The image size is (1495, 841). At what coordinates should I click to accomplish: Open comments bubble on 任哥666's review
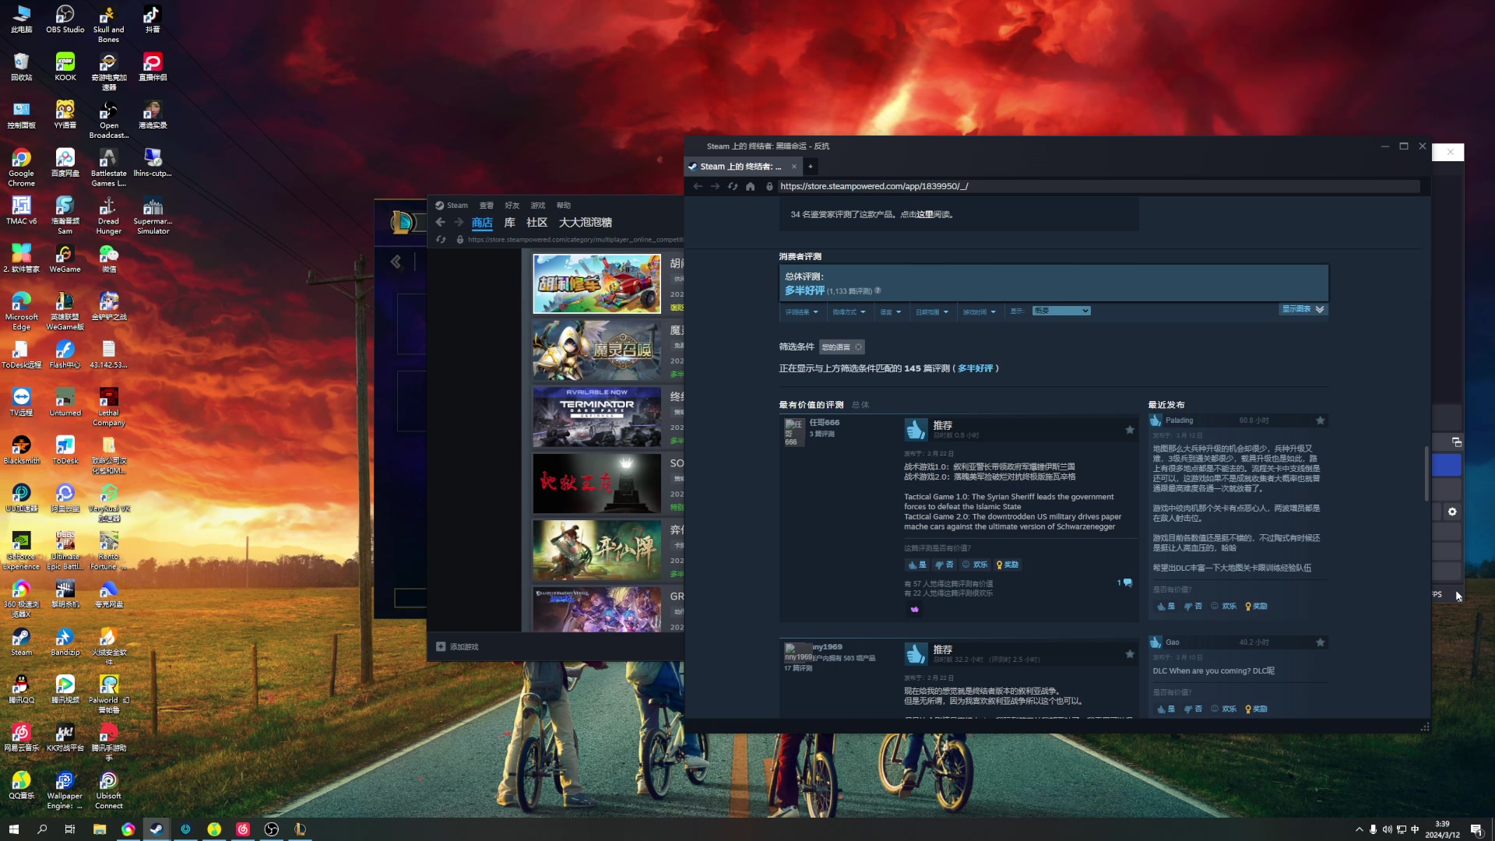pos(1125,582)
